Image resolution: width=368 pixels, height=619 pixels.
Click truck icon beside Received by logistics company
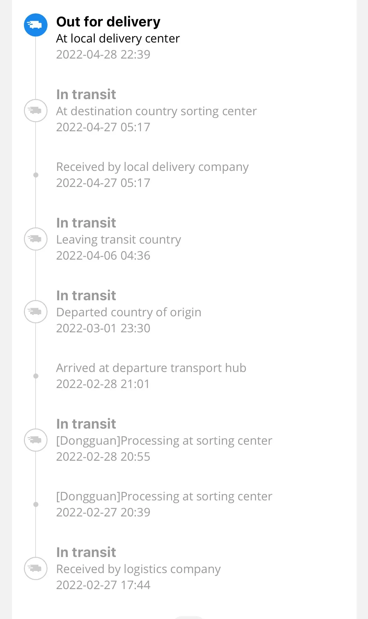click(36, 568)
